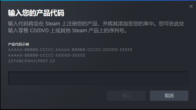Close the product code dialog with X
The image size is (196, 110).
pyautogui.click(x=191, y=6)
